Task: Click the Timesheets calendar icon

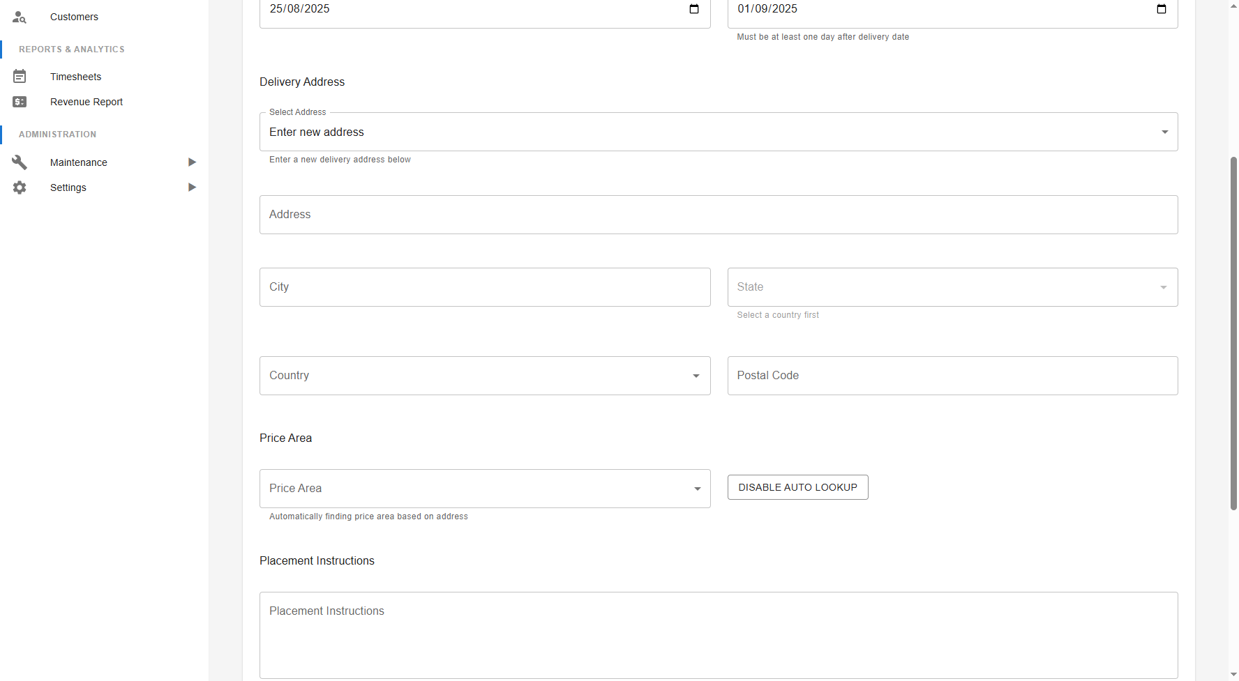Action: click(x=20, y=77)
